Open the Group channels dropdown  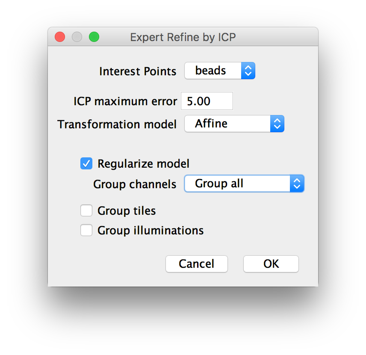[244, 183]
